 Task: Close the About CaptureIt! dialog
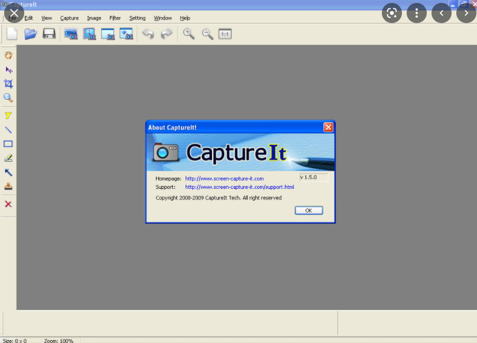pyautogui.click(x=328, y=127)
